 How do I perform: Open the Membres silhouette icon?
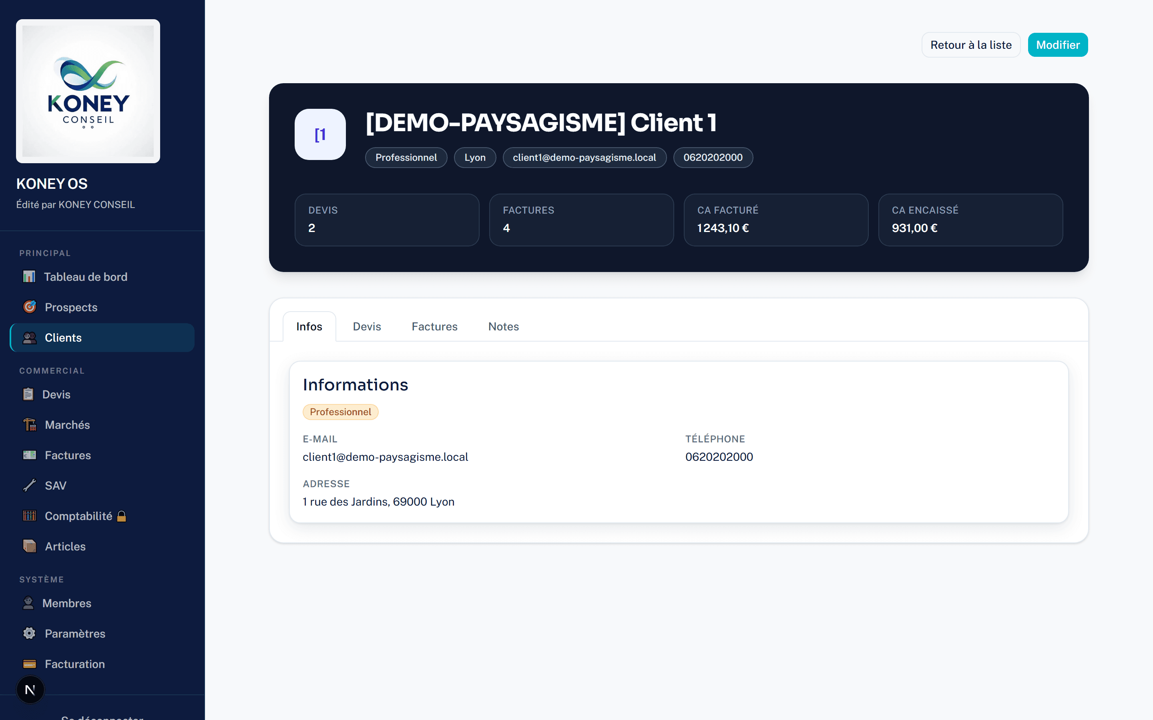[x=28, y=603]
